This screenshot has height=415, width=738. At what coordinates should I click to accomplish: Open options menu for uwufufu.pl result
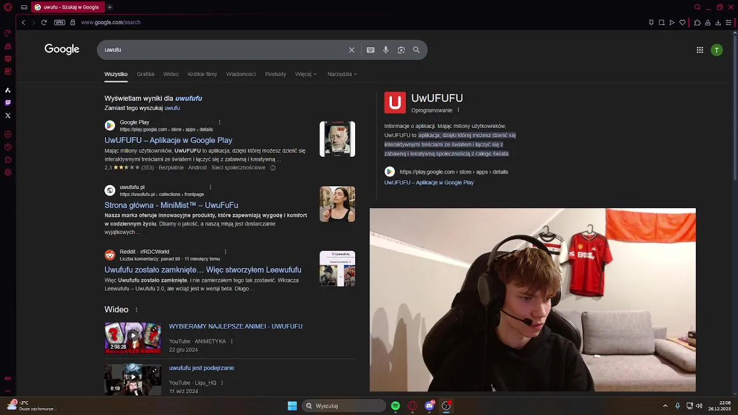click(x=210, y=187)
